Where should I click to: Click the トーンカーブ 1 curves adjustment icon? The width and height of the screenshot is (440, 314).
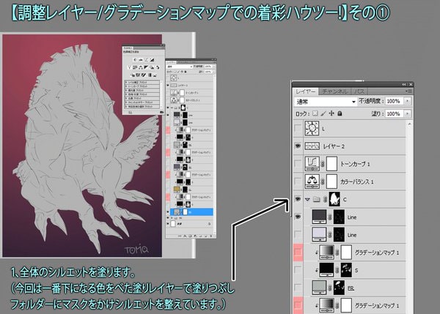coord(312,163)
